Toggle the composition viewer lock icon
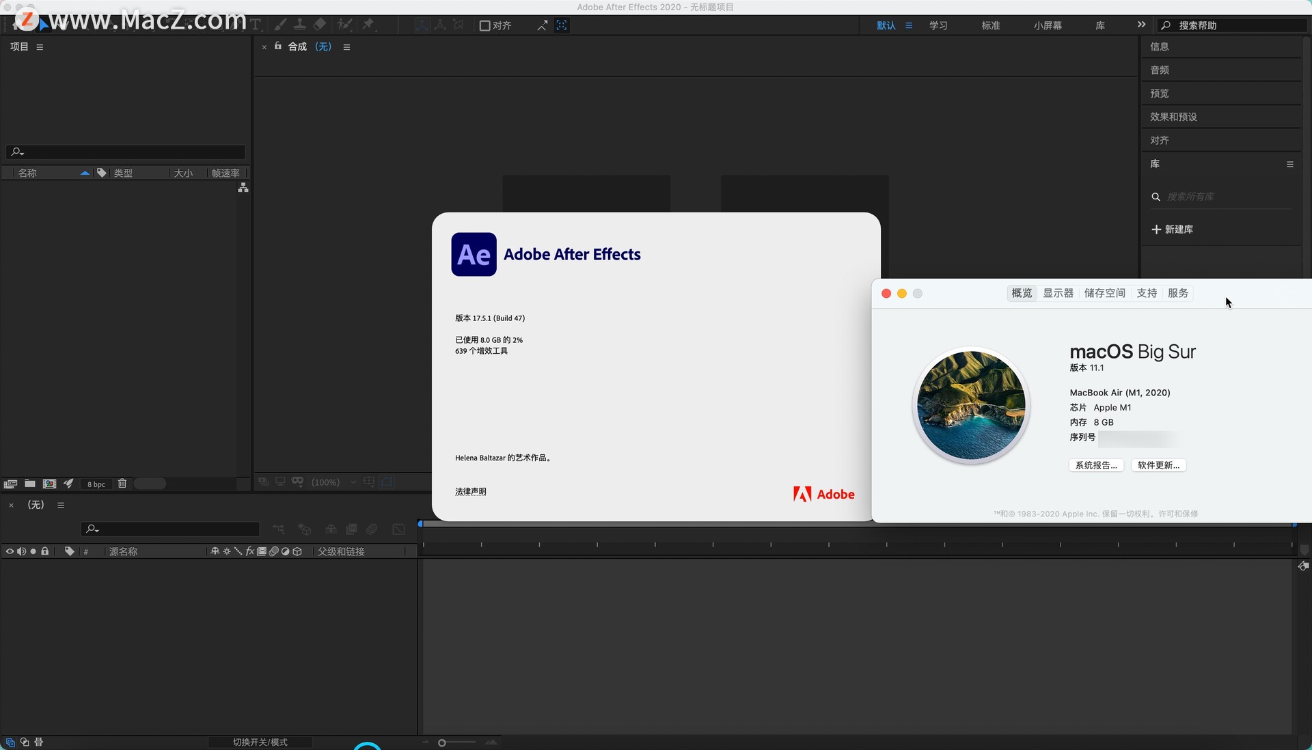Screen dimensions: 1312x750 278,46
